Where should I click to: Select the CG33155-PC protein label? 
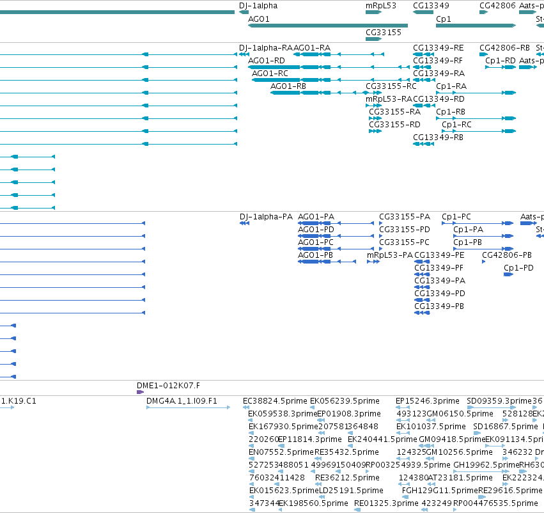(404, 242)
